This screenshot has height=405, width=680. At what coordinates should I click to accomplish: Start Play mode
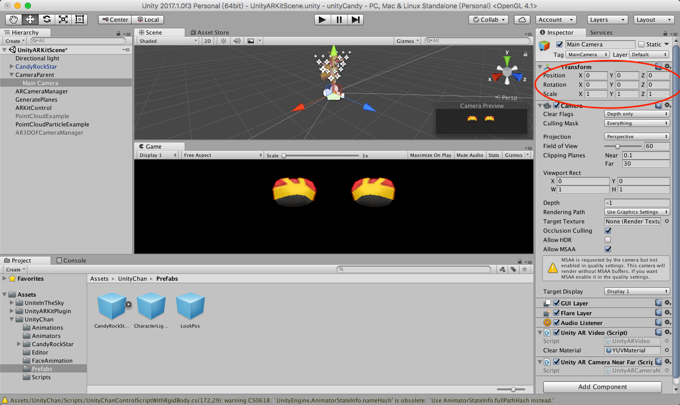coord(322,20)
